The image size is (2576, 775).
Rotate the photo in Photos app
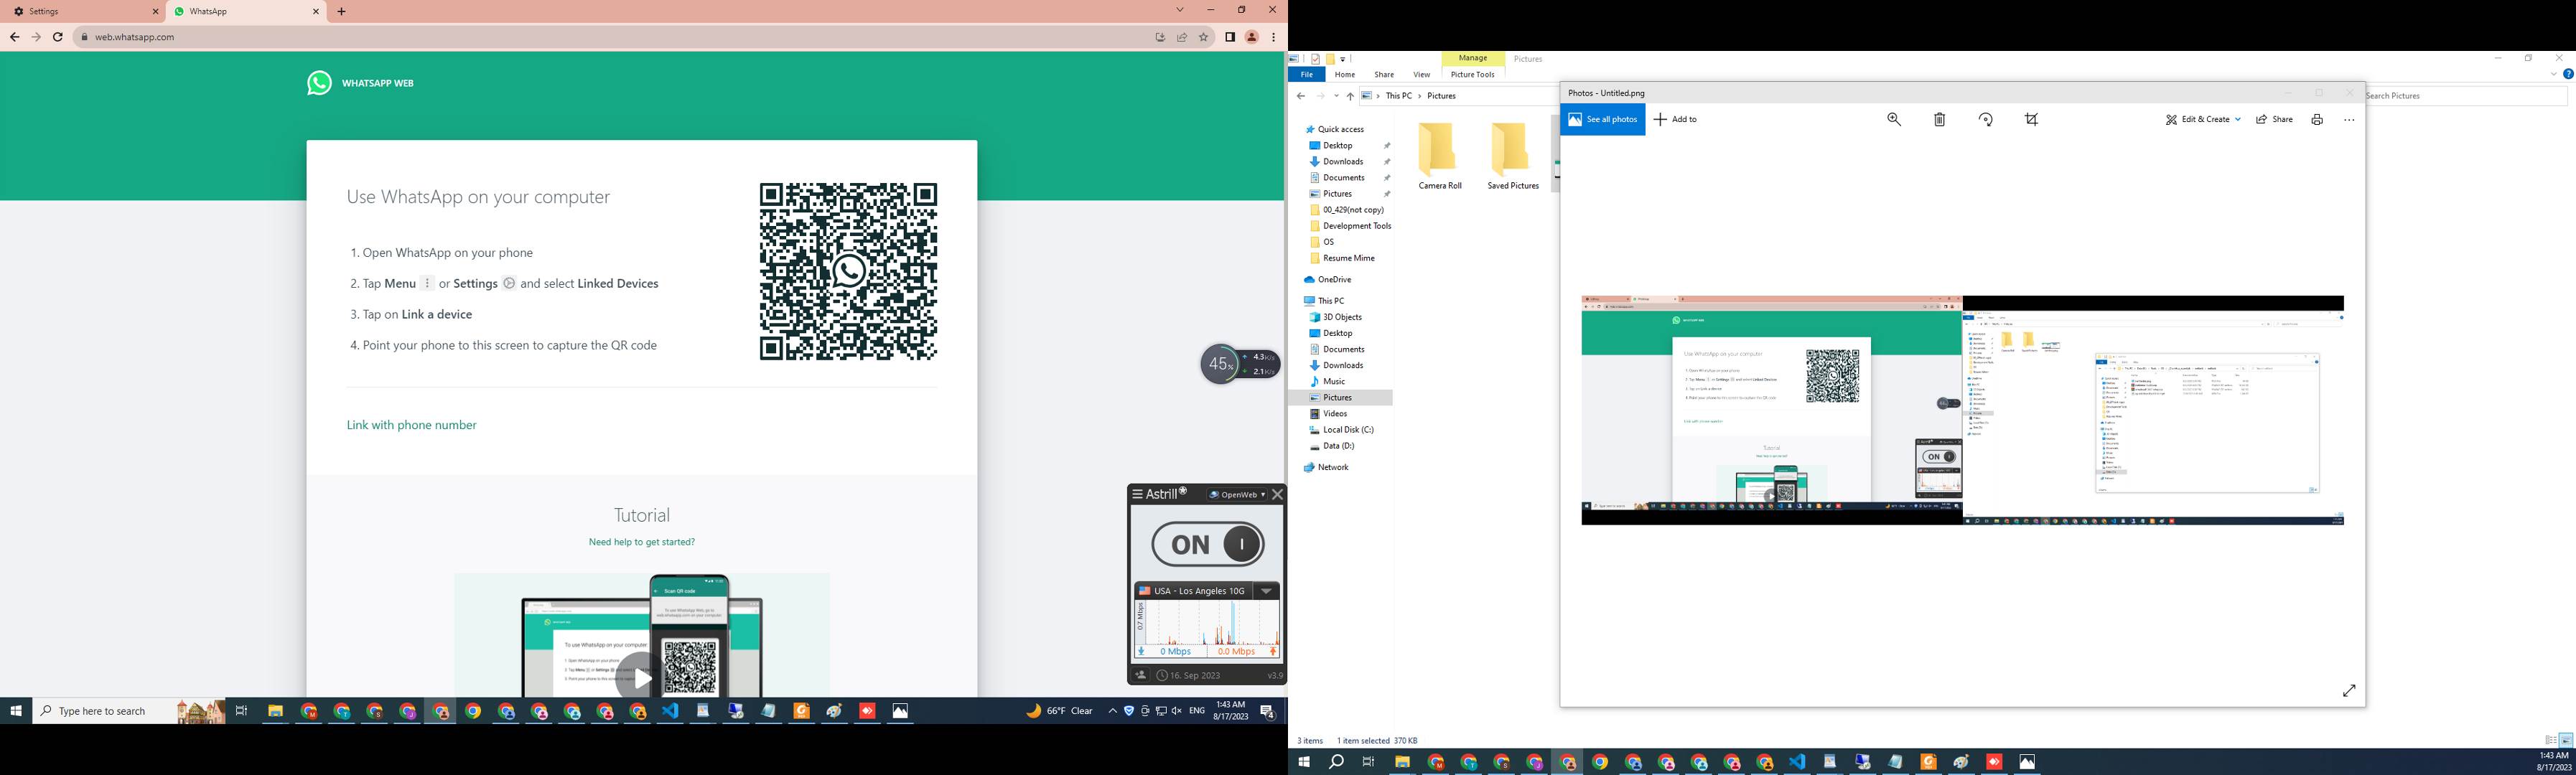[1986, 119]
